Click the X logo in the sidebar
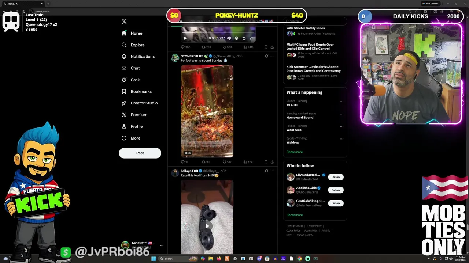Screen dimensions: 469x263 coord(124,22)
